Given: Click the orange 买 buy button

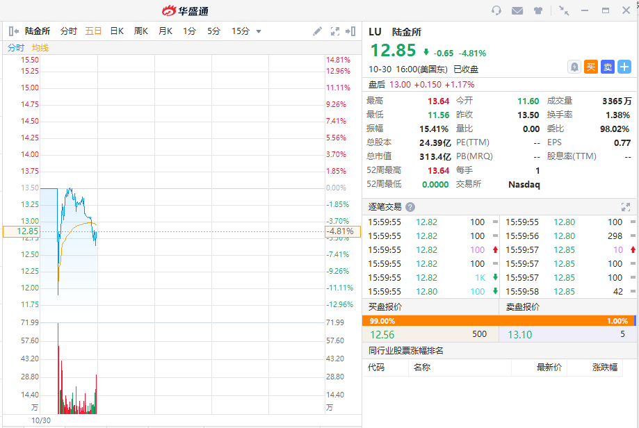Looking at the screenshot, I should pyautogui.click(x=591, y=67).
